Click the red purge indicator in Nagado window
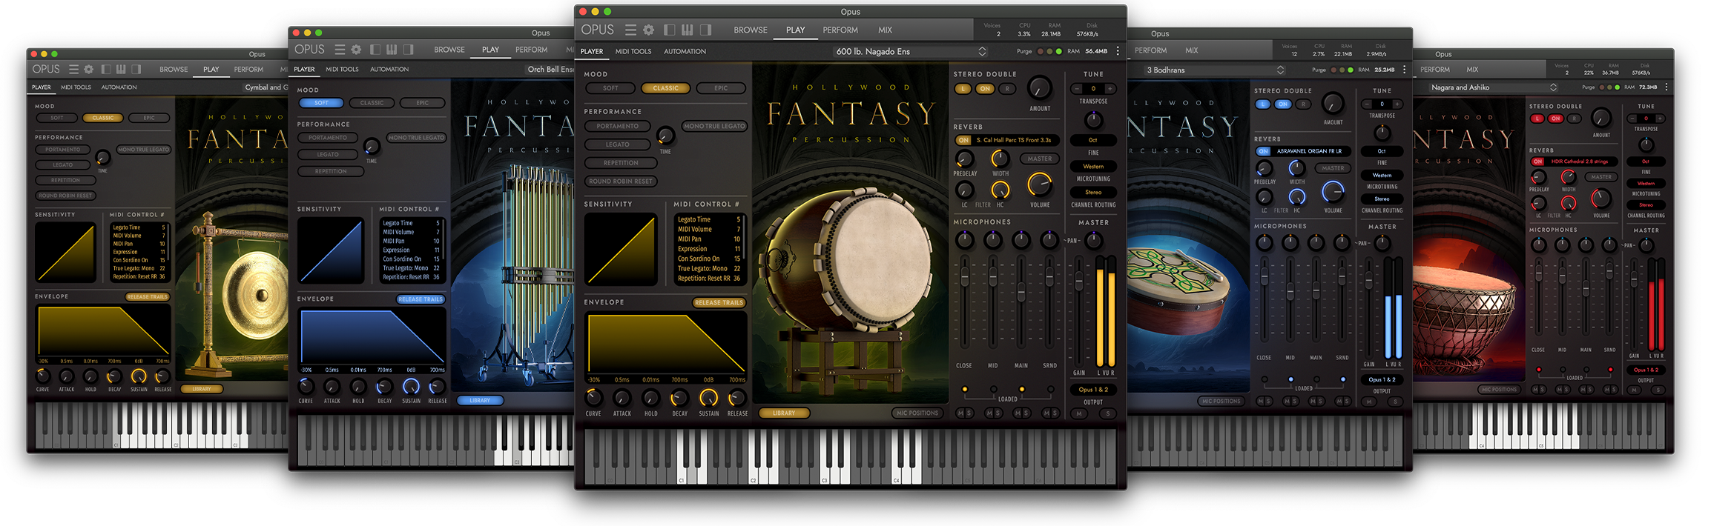Screen dimensions: 1711x526 1041,51
